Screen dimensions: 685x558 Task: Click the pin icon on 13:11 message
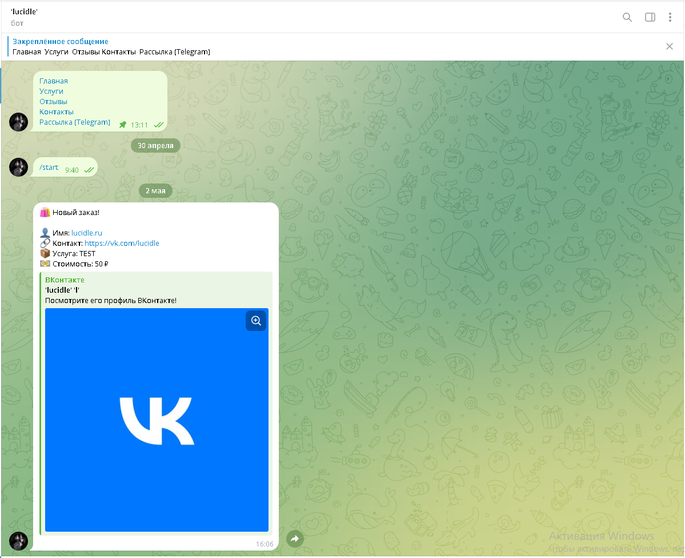click(123, 125)
